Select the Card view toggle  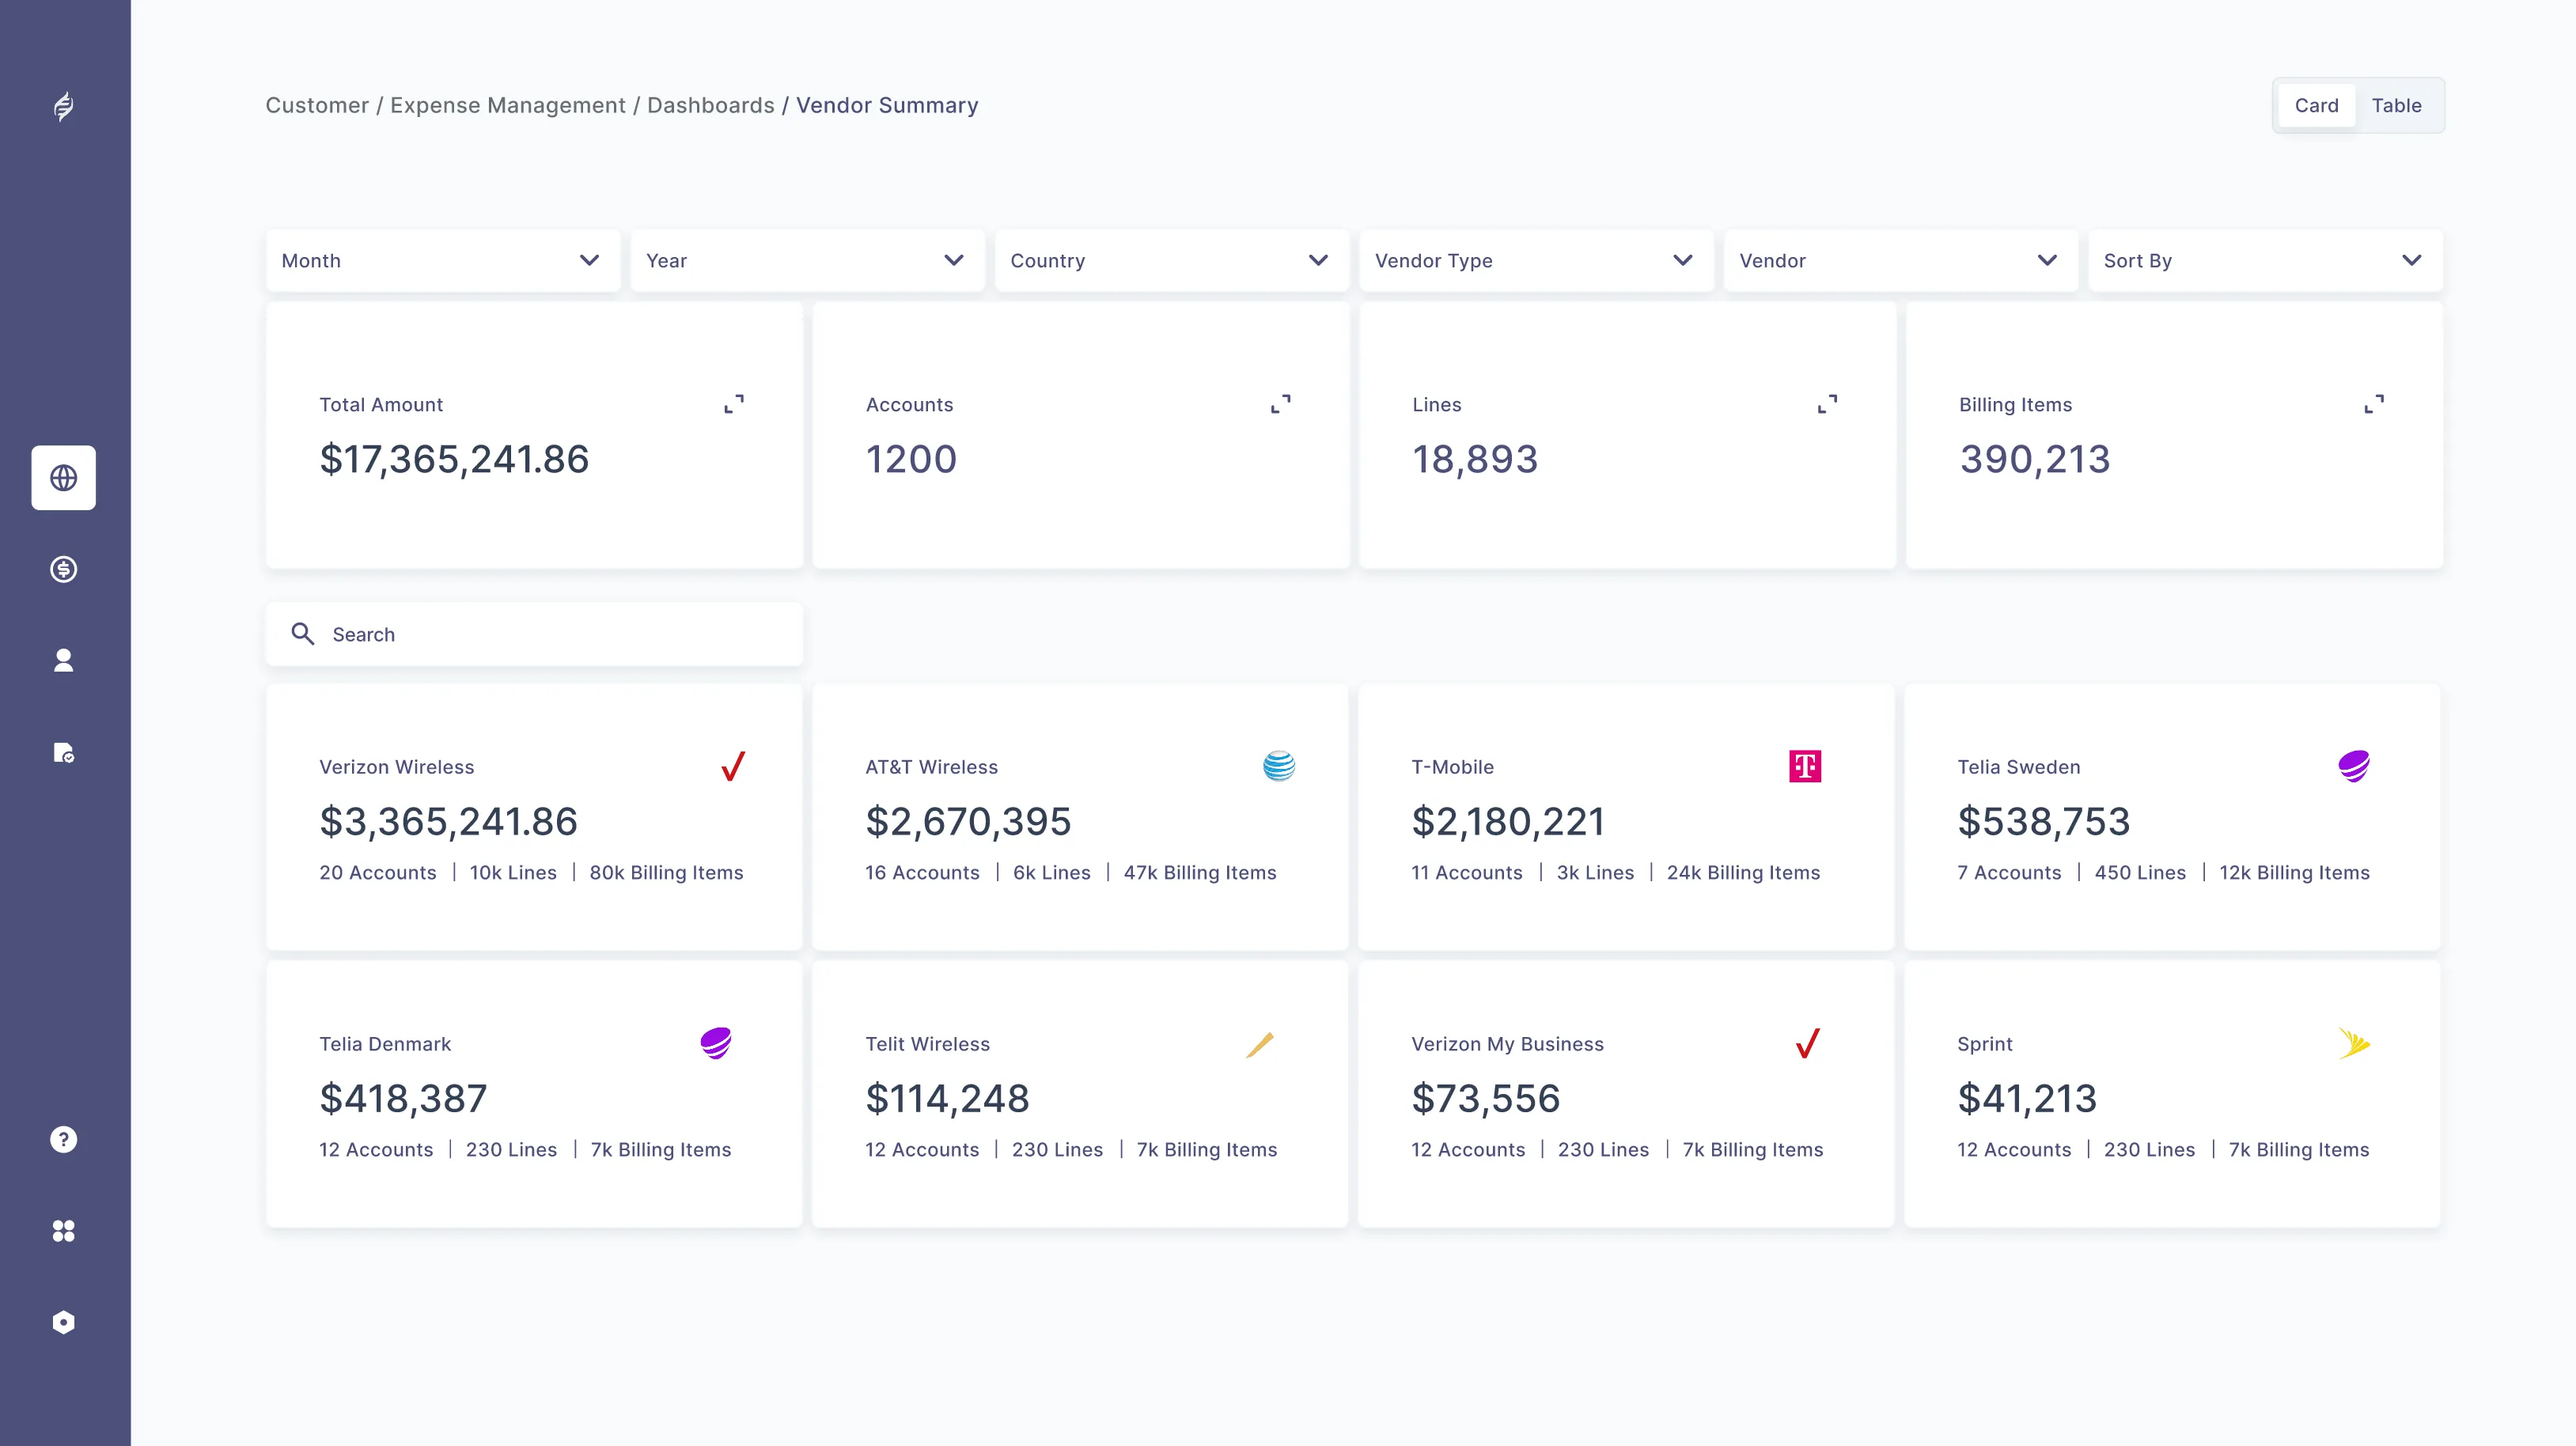(2316, 105)
